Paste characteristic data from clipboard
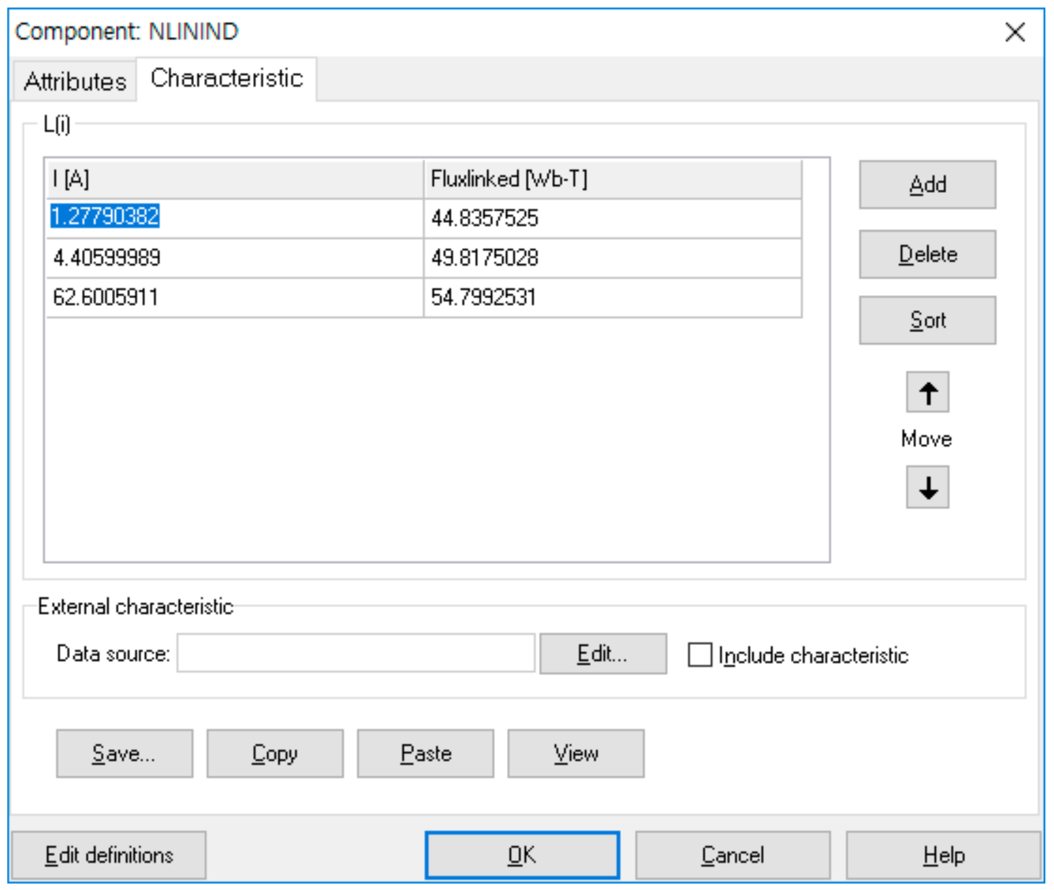The image size is (1054, 890). pyautogui.click(x=425, y=753)
